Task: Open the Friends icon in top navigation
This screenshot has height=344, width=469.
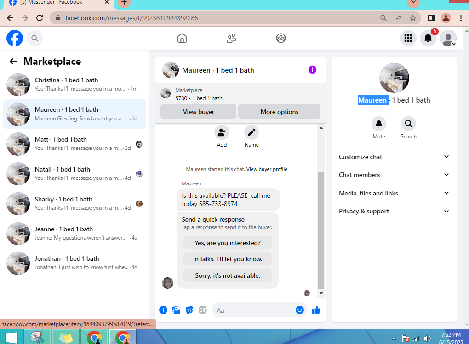Action: pyautogui.click(x=231, y=38)
